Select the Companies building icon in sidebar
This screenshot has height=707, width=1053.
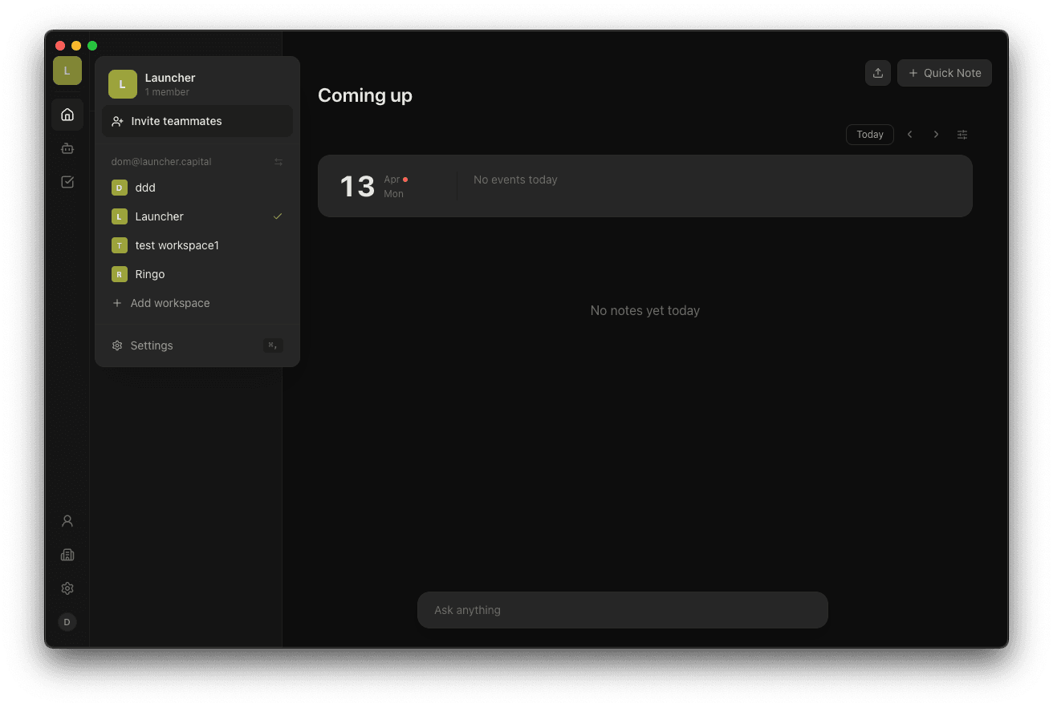point(67,554)
